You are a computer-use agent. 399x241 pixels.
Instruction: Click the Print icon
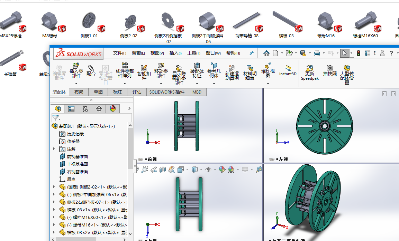point(317,53)
